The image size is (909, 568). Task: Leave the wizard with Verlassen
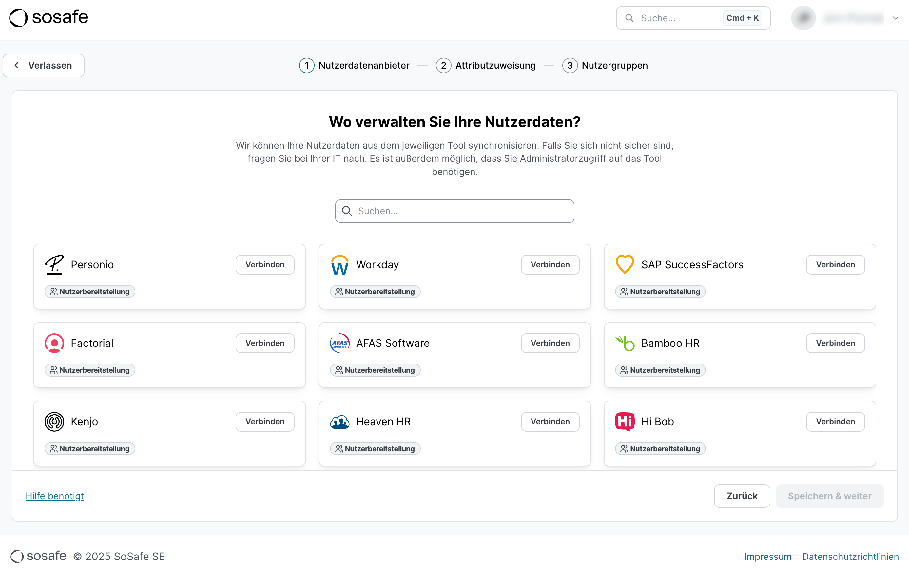pos(44,65)
